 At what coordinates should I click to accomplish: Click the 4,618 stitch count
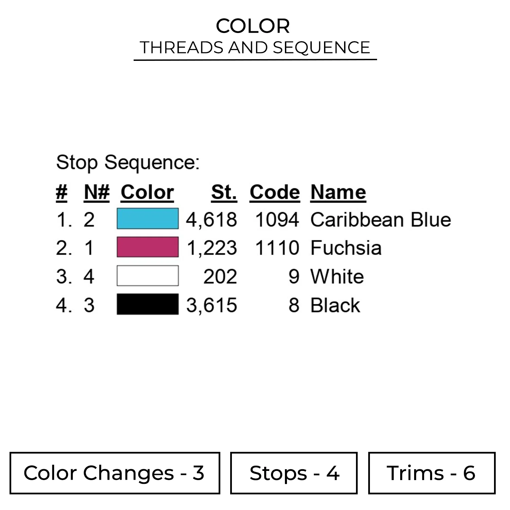[211, 220]
